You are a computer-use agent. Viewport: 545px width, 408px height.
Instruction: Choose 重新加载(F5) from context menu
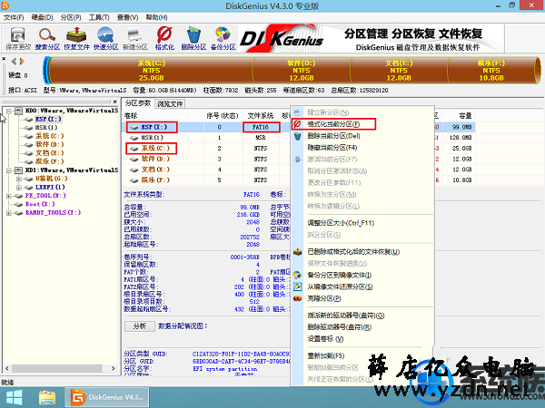326,356
